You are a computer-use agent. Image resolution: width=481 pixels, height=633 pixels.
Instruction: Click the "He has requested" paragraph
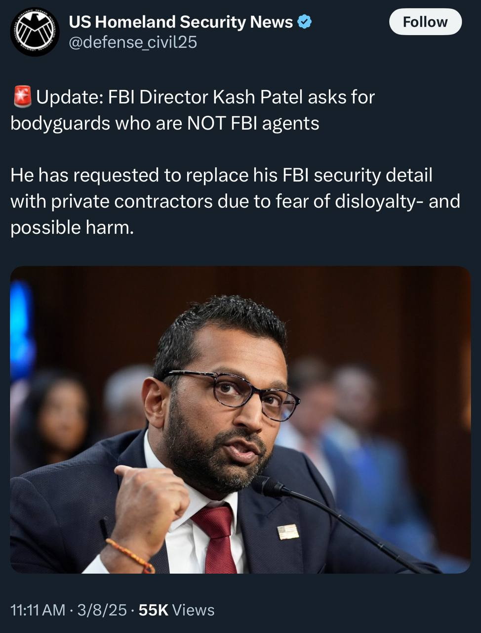coord(235,201)
